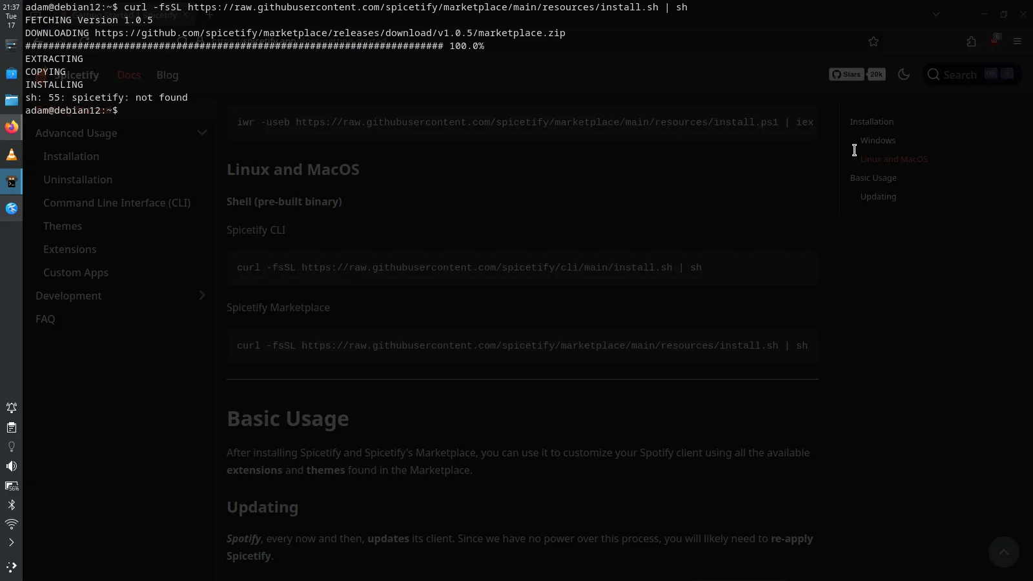Screen dimensions: 1033x581
Task: Click 'FETCHING Version 1.0.5' terminal line
Action: [x=89, y=20]
